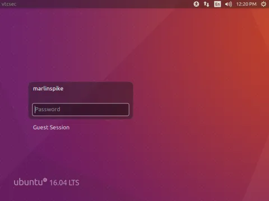Click the 12:20 PM clock
269x201 pixels.
[246, 4]
